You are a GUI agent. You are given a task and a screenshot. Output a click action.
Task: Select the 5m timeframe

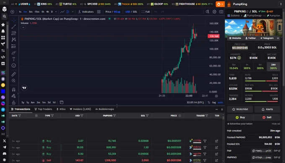[31, 12]
